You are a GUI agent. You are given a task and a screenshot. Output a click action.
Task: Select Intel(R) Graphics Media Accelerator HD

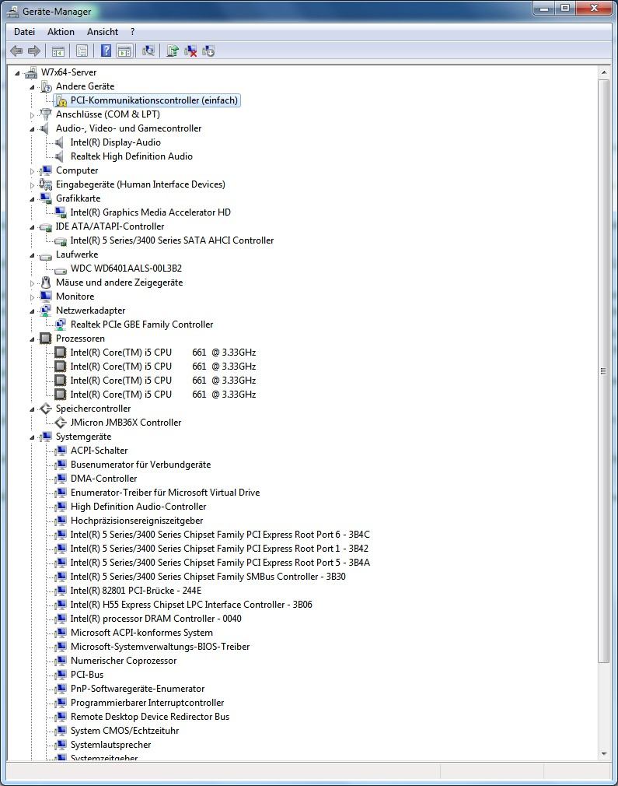coord(151,212)
